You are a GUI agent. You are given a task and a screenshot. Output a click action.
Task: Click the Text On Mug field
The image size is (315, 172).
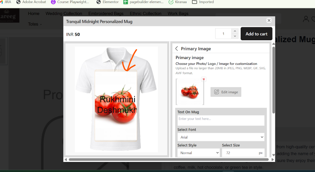[x=221, y=120]
